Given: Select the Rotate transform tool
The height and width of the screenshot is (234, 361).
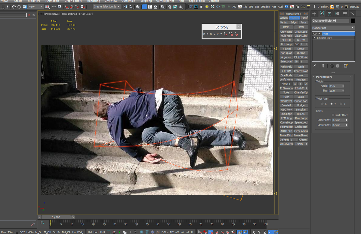Looking at the screenshot, I should (x=19, y=7).
